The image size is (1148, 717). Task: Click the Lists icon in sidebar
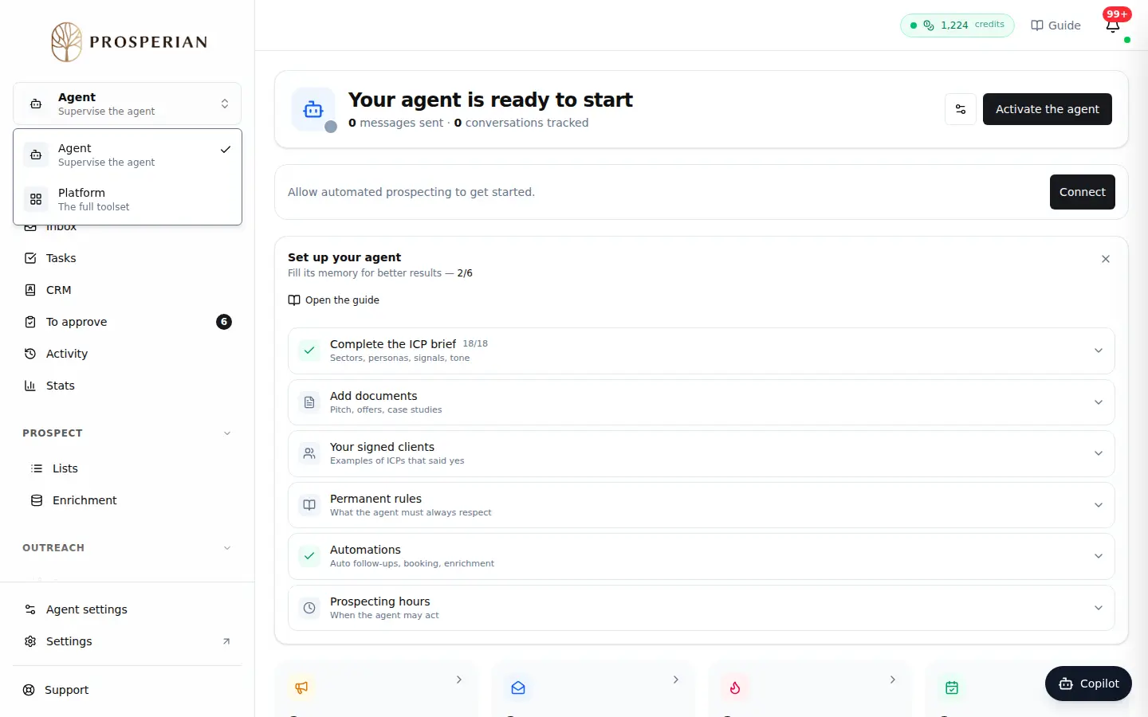tap(37, 468)
